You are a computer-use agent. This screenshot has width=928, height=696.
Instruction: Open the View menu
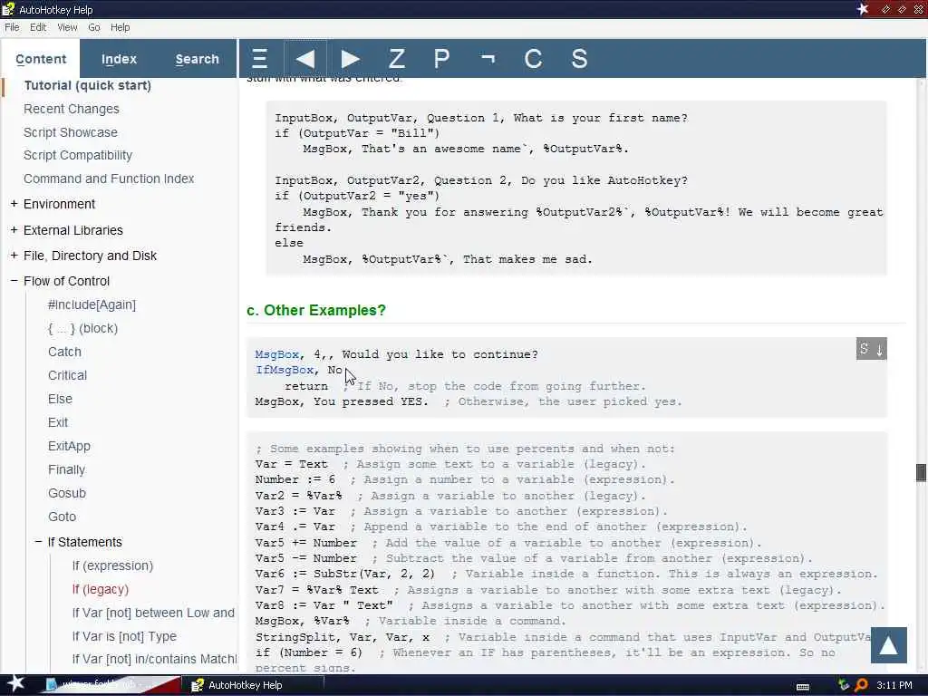coord(67,27)
